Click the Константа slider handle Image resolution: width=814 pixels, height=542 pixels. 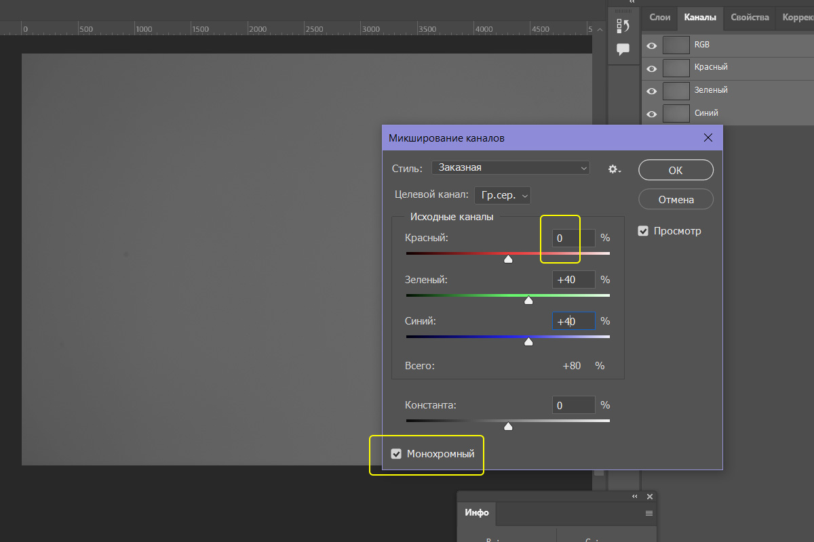click(508, 426)
